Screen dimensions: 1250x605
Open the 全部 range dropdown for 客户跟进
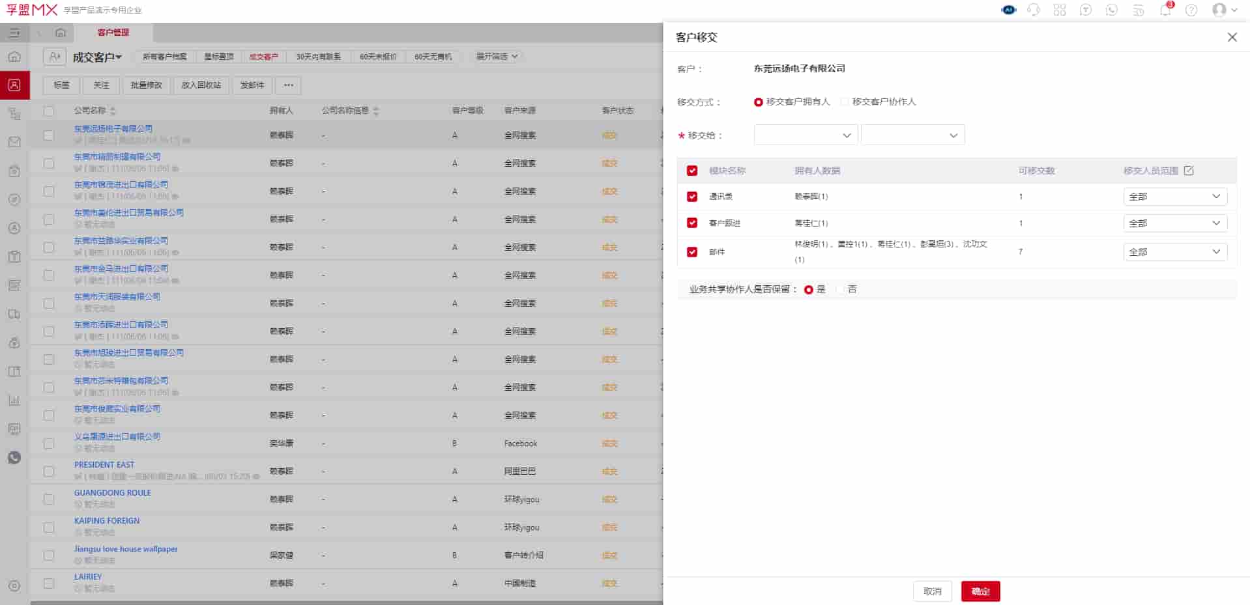[x=1175, y=223]
